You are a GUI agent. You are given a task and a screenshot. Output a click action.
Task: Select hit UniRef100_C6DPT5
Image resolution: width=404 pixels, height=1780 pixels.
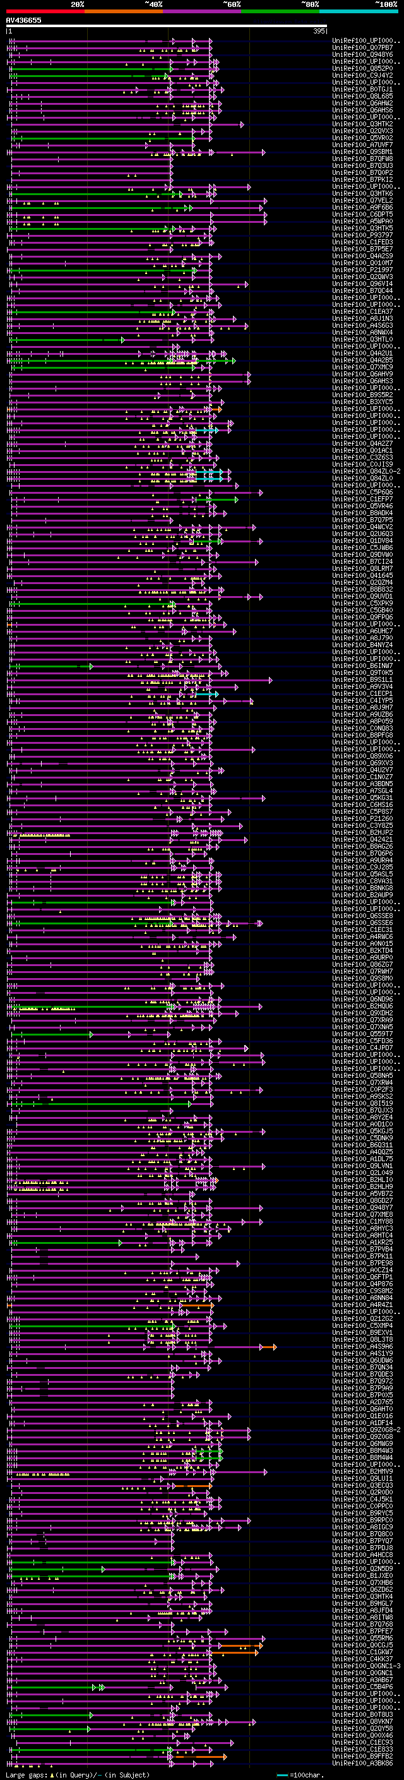pos(362,214)
